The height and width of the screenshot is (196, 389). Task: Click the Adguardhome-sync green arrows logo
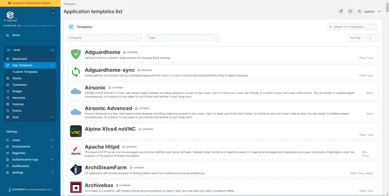tap(76, 72)
